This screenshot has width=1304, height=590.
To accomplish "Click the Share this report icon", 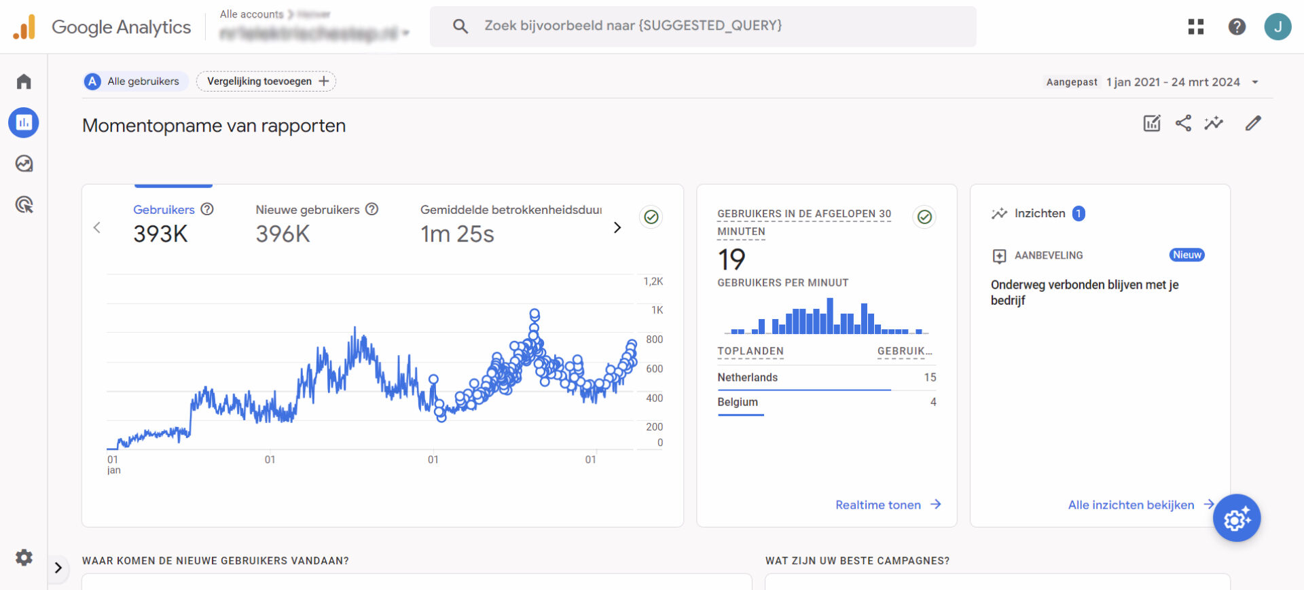I will 1183,123.
